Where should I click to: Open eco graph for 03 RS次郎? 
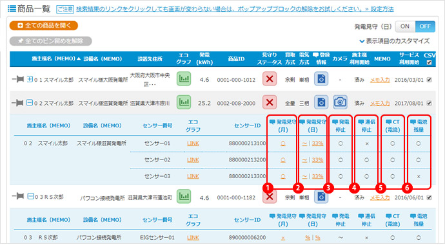[184, 196]
